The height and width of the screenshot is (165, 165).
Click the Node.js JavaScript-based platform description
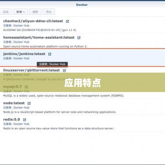point(60,112)
